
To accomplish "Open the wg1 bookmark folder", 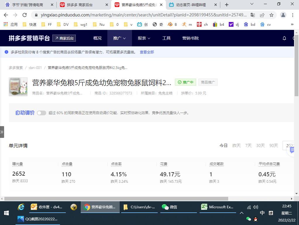I will [x=81, y=24].
